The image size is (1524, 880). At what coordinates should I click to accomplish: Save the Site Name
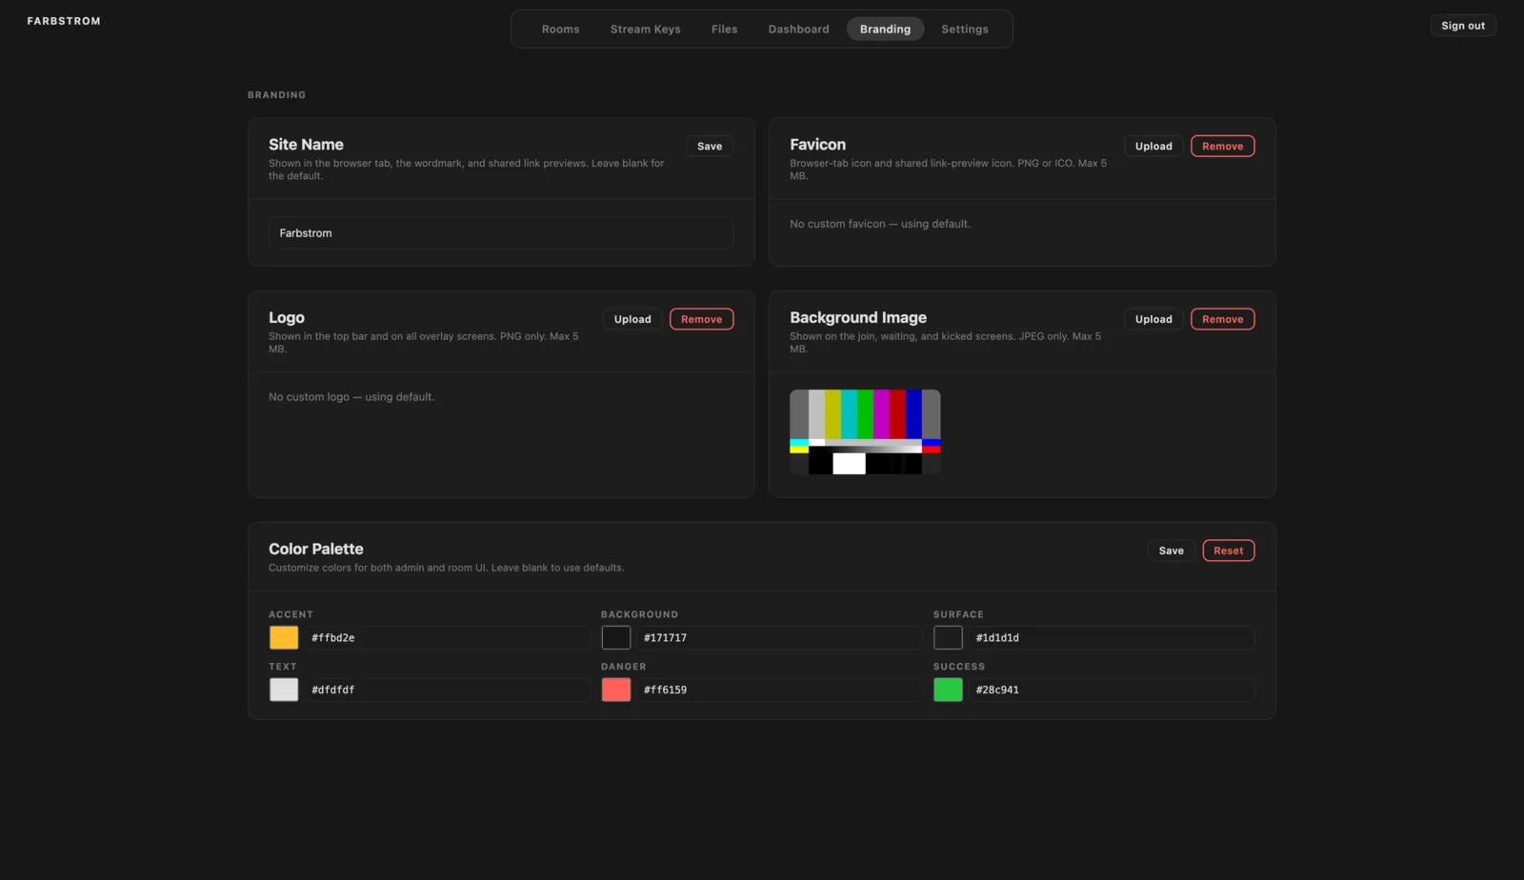[710, 146]
